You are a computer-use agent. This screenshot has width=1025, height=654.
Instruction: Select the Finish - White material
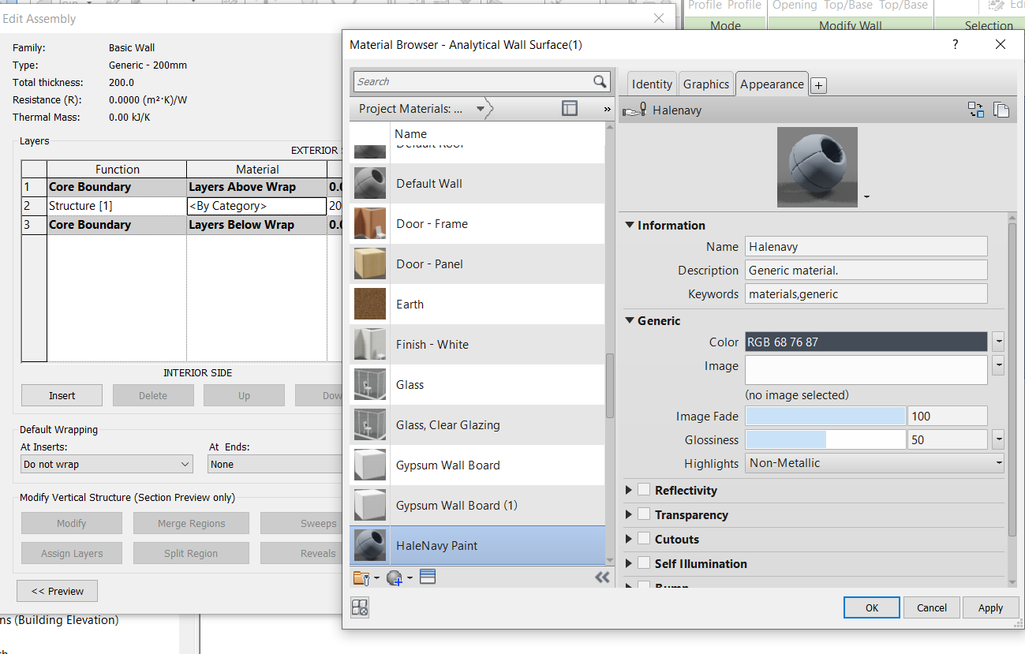coord(477,345)
